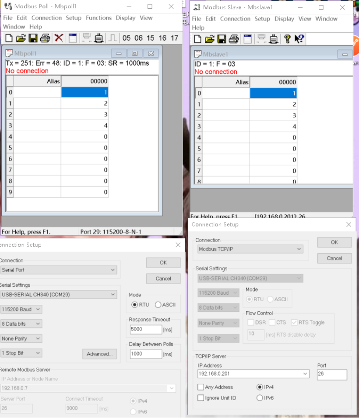359x418 pixels.
Task: Select ASCII mode in the Poll connection setup
Action: point(158,305)
